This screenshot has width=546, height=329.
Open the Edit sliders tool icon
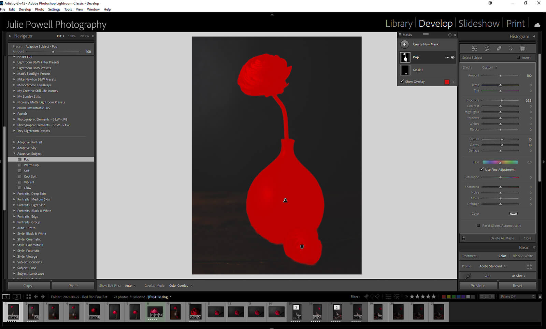[x=474, y=48]
